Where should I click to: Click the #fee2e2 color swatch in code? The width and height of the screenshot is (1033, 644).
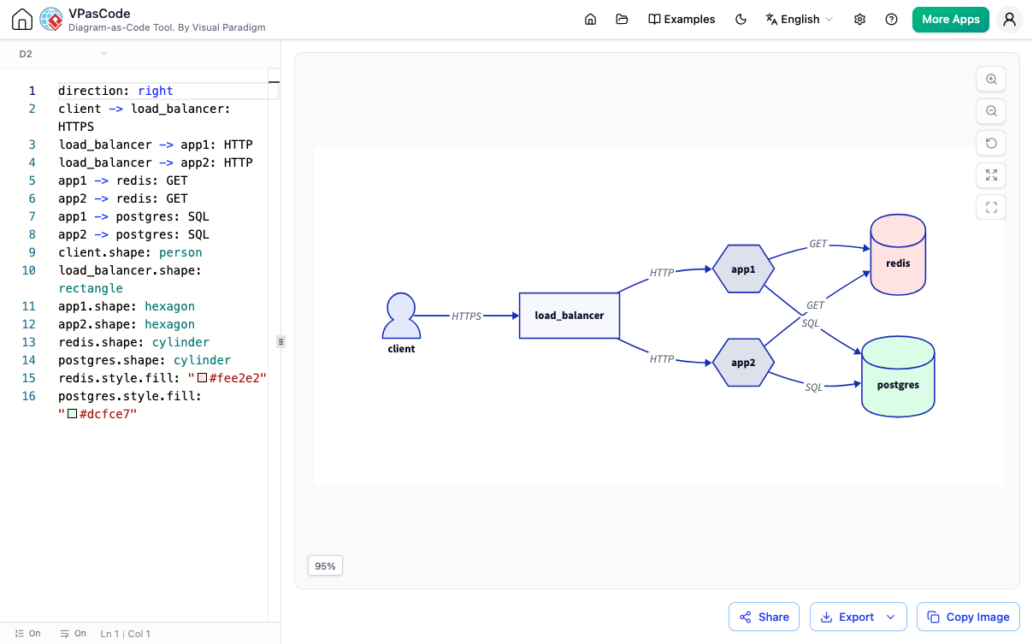pos(202,378)
